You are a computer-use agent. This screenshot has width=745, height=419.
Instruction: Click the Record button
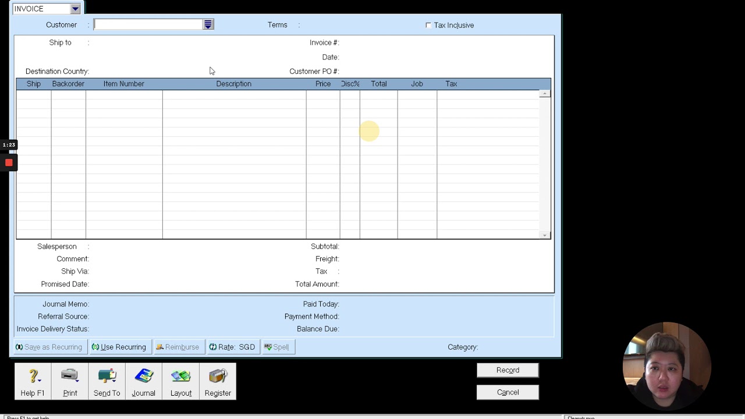pos(508,370)
